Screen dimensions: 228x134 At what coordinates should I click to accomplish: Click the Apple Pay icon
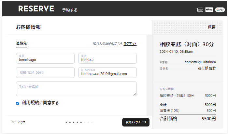(x=209, y=10)
